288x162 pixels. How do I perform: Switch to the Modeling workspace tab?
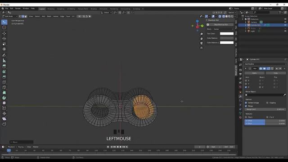[51, 9]
